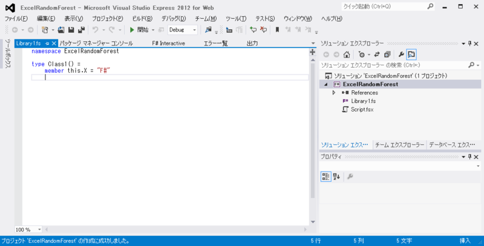Viewport: 484px width, 246px height.
Task: Click the Find in Files toolbar icon
Action: coord(208,30)
